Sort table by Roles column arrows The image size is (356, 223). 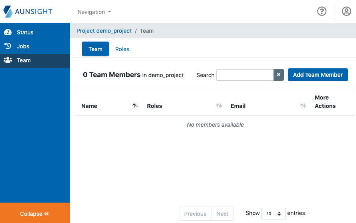[219, 106]
